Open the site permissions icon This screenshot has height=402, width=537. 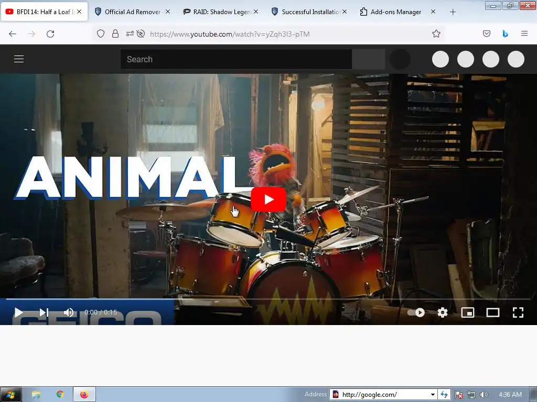130,34
